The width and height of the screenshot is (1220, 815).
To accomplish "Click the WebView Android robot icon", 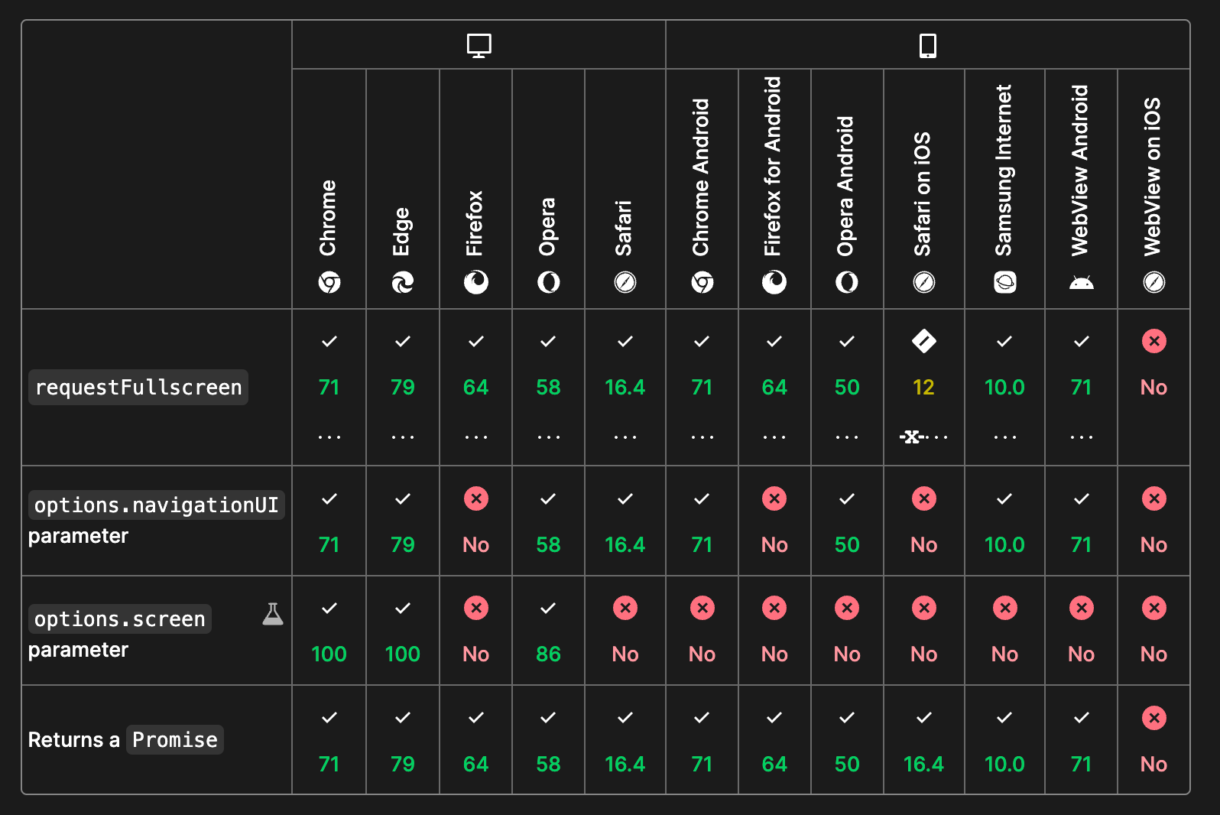I will [x=1081, y=283].
